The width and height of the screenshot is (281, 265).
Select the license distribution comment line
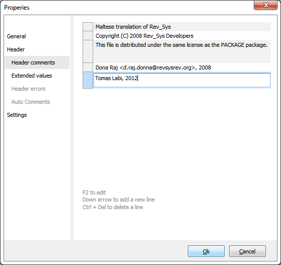coord(182,51)
